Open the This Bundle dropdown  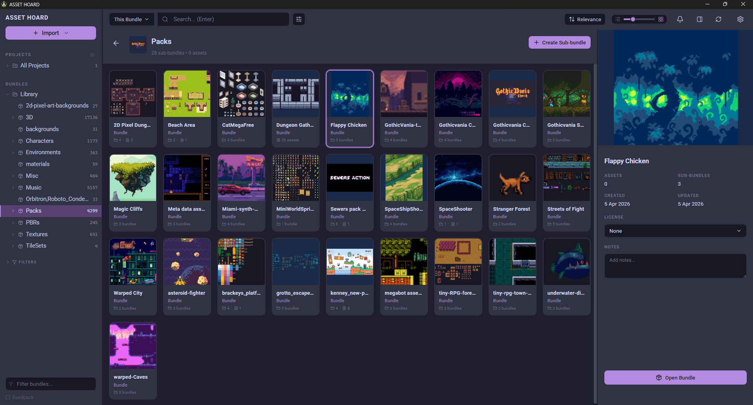click(131, 19)
